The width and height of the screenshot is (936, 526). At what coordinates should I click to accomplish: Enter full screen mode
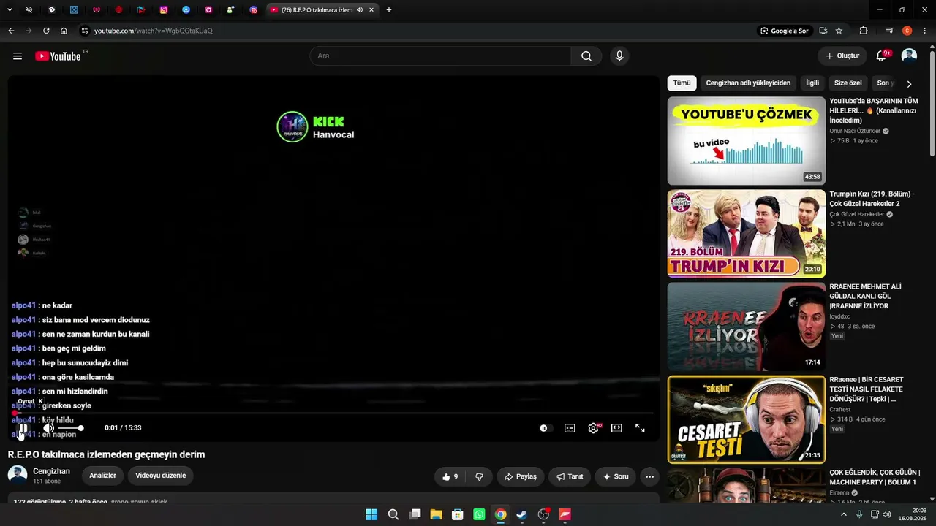pyautogui.click(x=640, y=428)
